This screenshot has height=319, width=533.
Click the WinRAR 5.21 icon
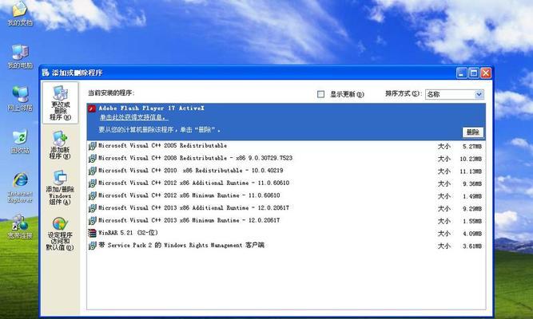[92, 233]
